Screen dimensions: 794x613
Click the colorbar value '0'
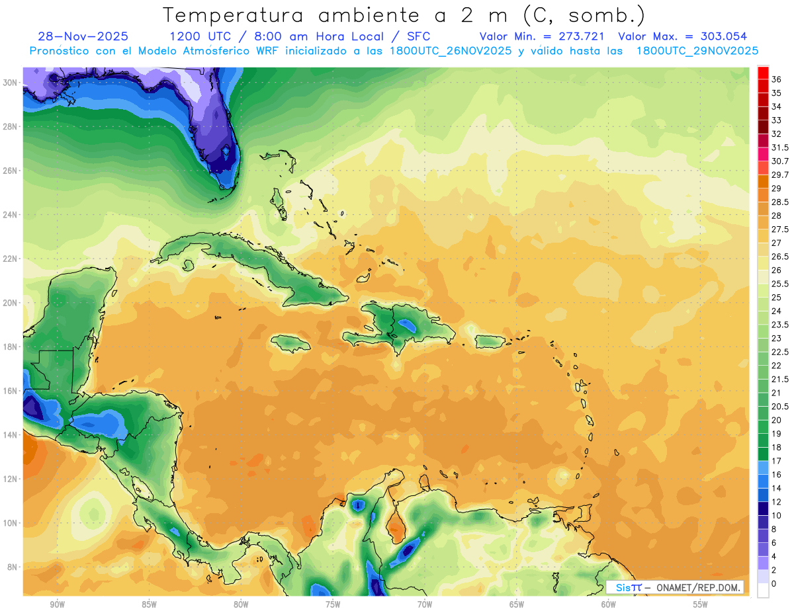pos(774,583)
